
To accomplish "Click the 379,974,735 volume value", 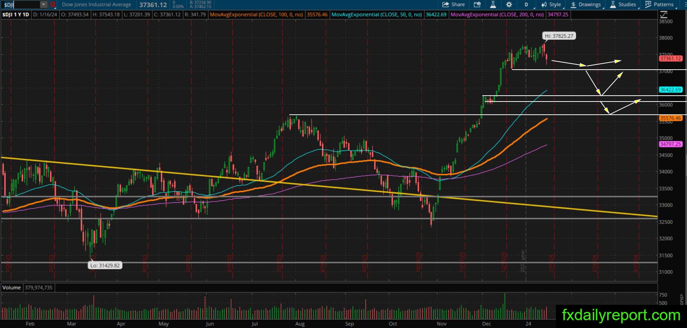I will tap(38, 288).
